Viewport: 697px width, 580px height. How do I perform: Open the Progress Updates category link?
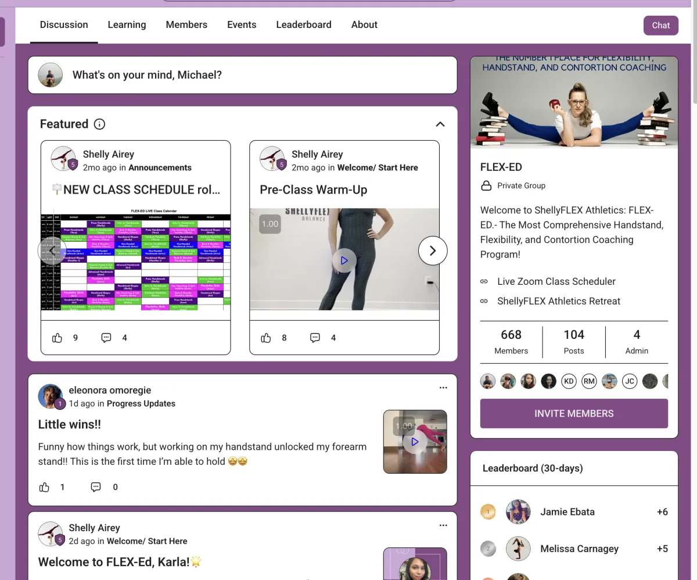coord(141,403)
